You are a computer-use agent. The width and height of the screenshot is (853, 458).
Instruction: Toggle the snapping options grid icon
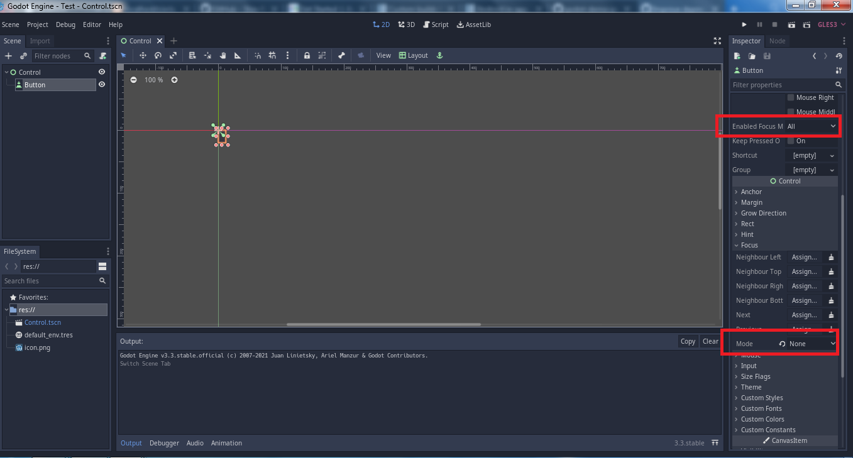point(273,55)
